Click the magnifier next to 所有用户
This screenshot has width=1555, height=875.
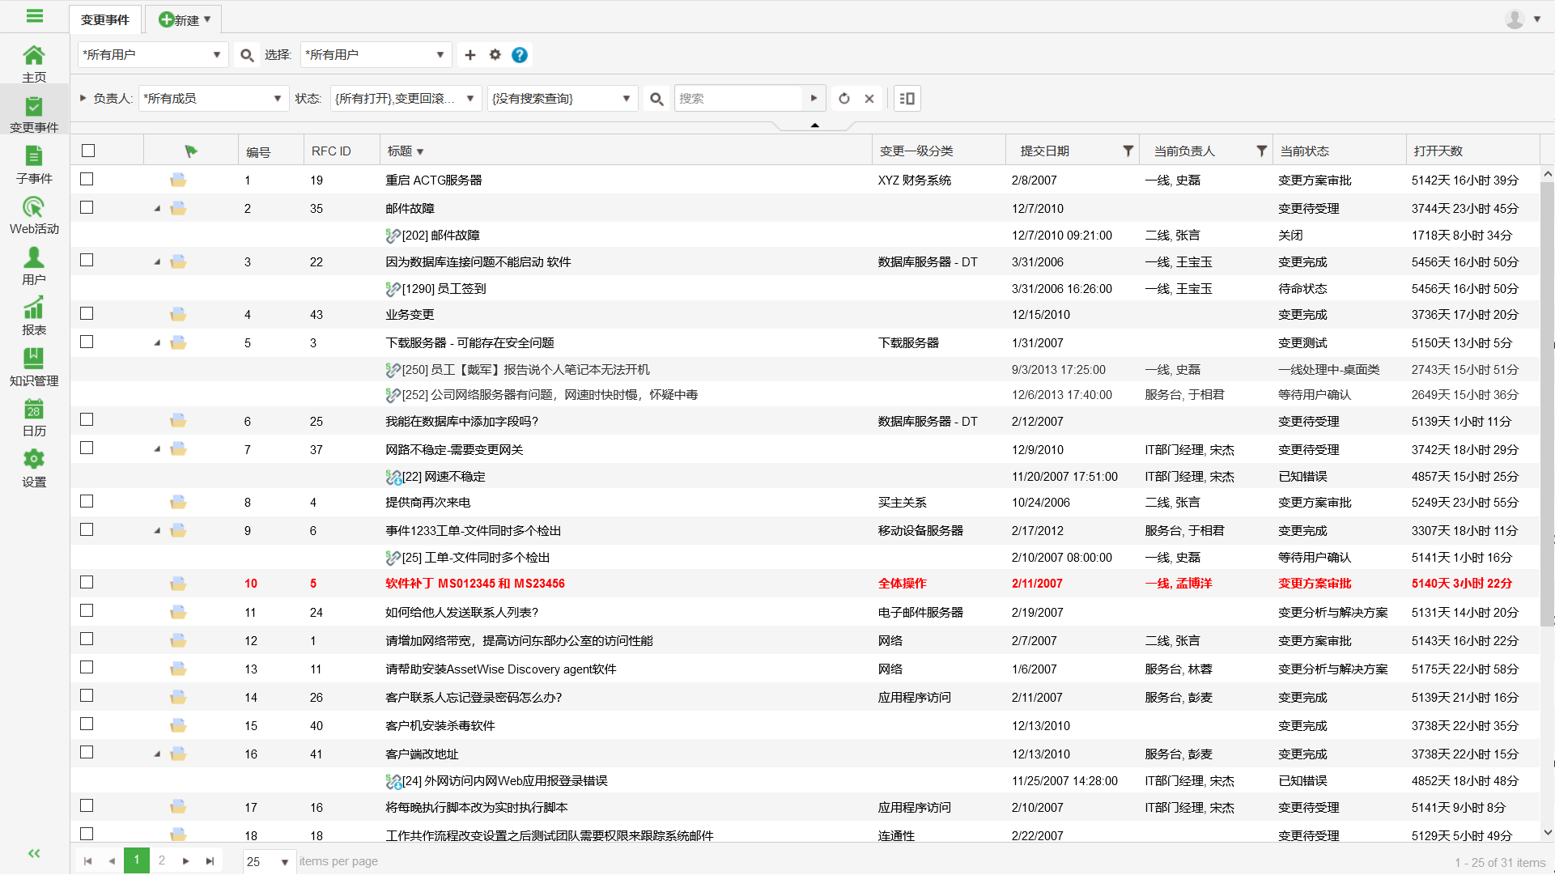click(247, 55)
